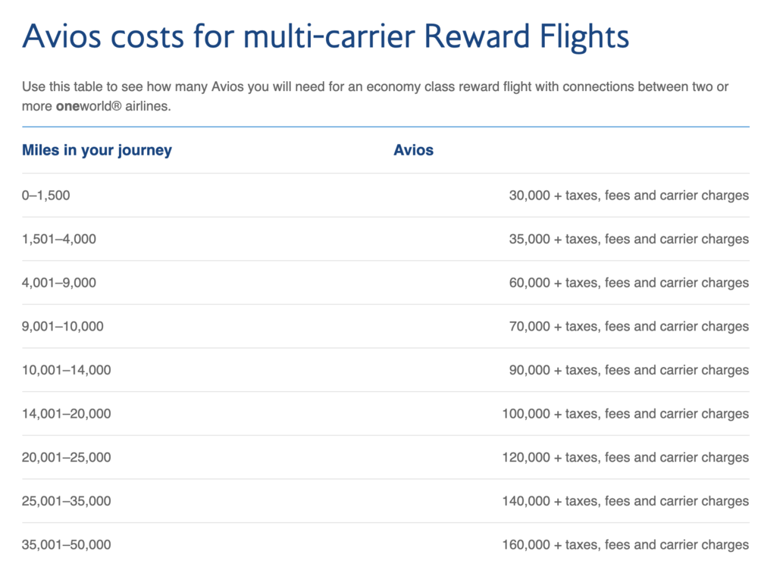The height and width of the screenshot is (564, 758).
Task: Click the "Avios" column header
Action: 413,150
